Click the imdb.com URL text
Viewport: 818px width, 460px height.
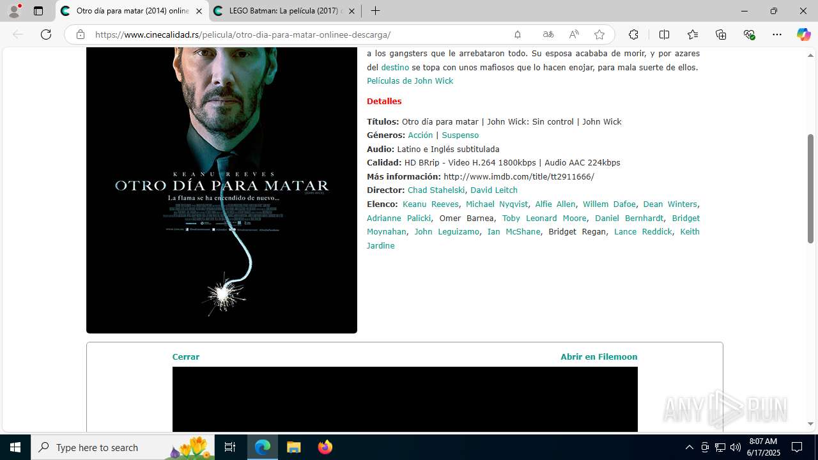click(x=519, y=176)
